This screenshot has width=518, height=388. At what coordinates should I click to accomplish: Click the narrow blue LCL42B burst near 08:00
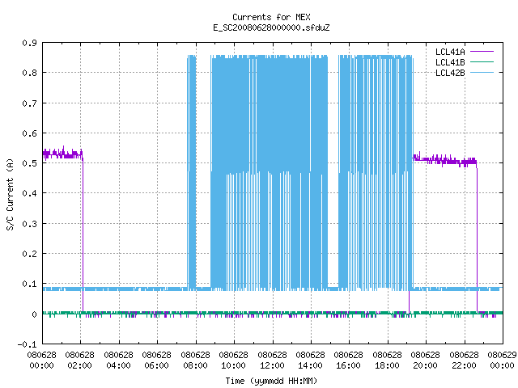(192, 172)
